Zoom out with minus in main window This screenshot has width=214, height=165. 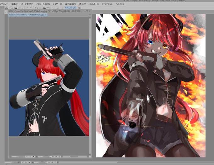pos(23,162)
